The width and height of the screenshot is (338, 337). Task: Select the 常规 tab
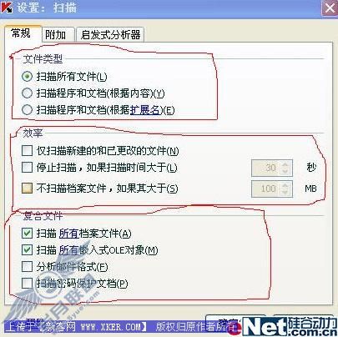[x=21, y=33]
